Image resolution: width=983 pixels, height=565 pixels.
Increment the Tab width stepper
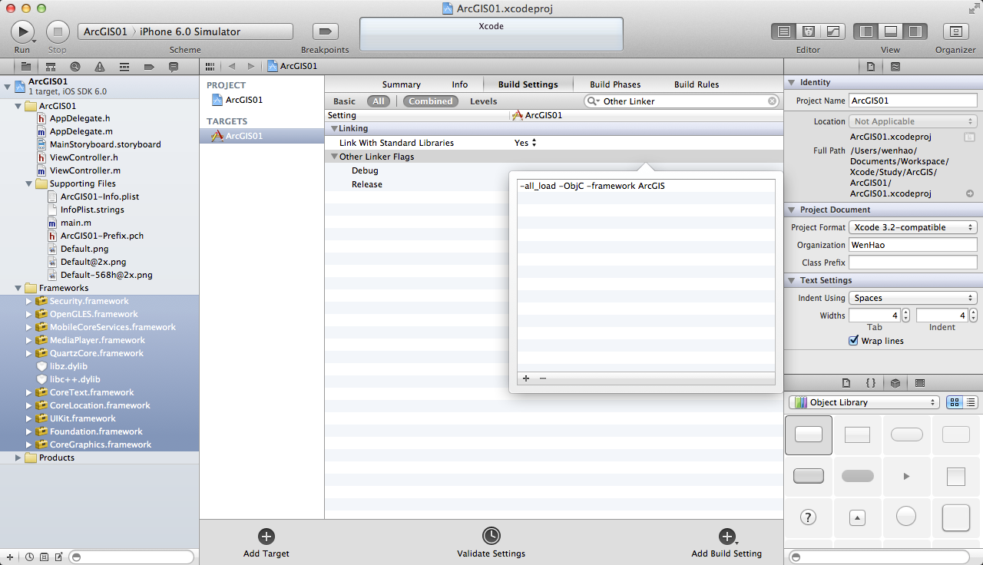click(x=906, y=312)
